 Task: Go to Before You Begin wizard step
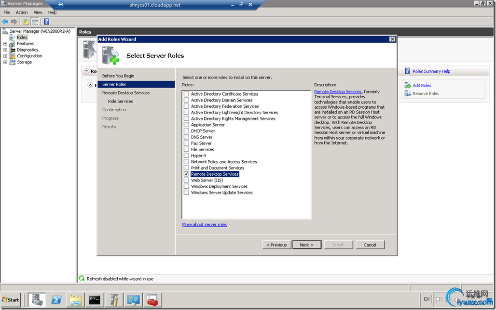(x=118, y=76)
